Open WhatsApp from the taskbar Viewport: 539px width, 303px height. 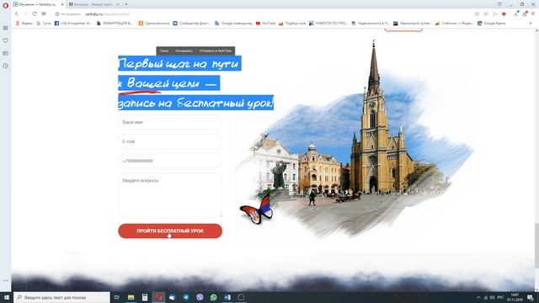pos(213,297)
